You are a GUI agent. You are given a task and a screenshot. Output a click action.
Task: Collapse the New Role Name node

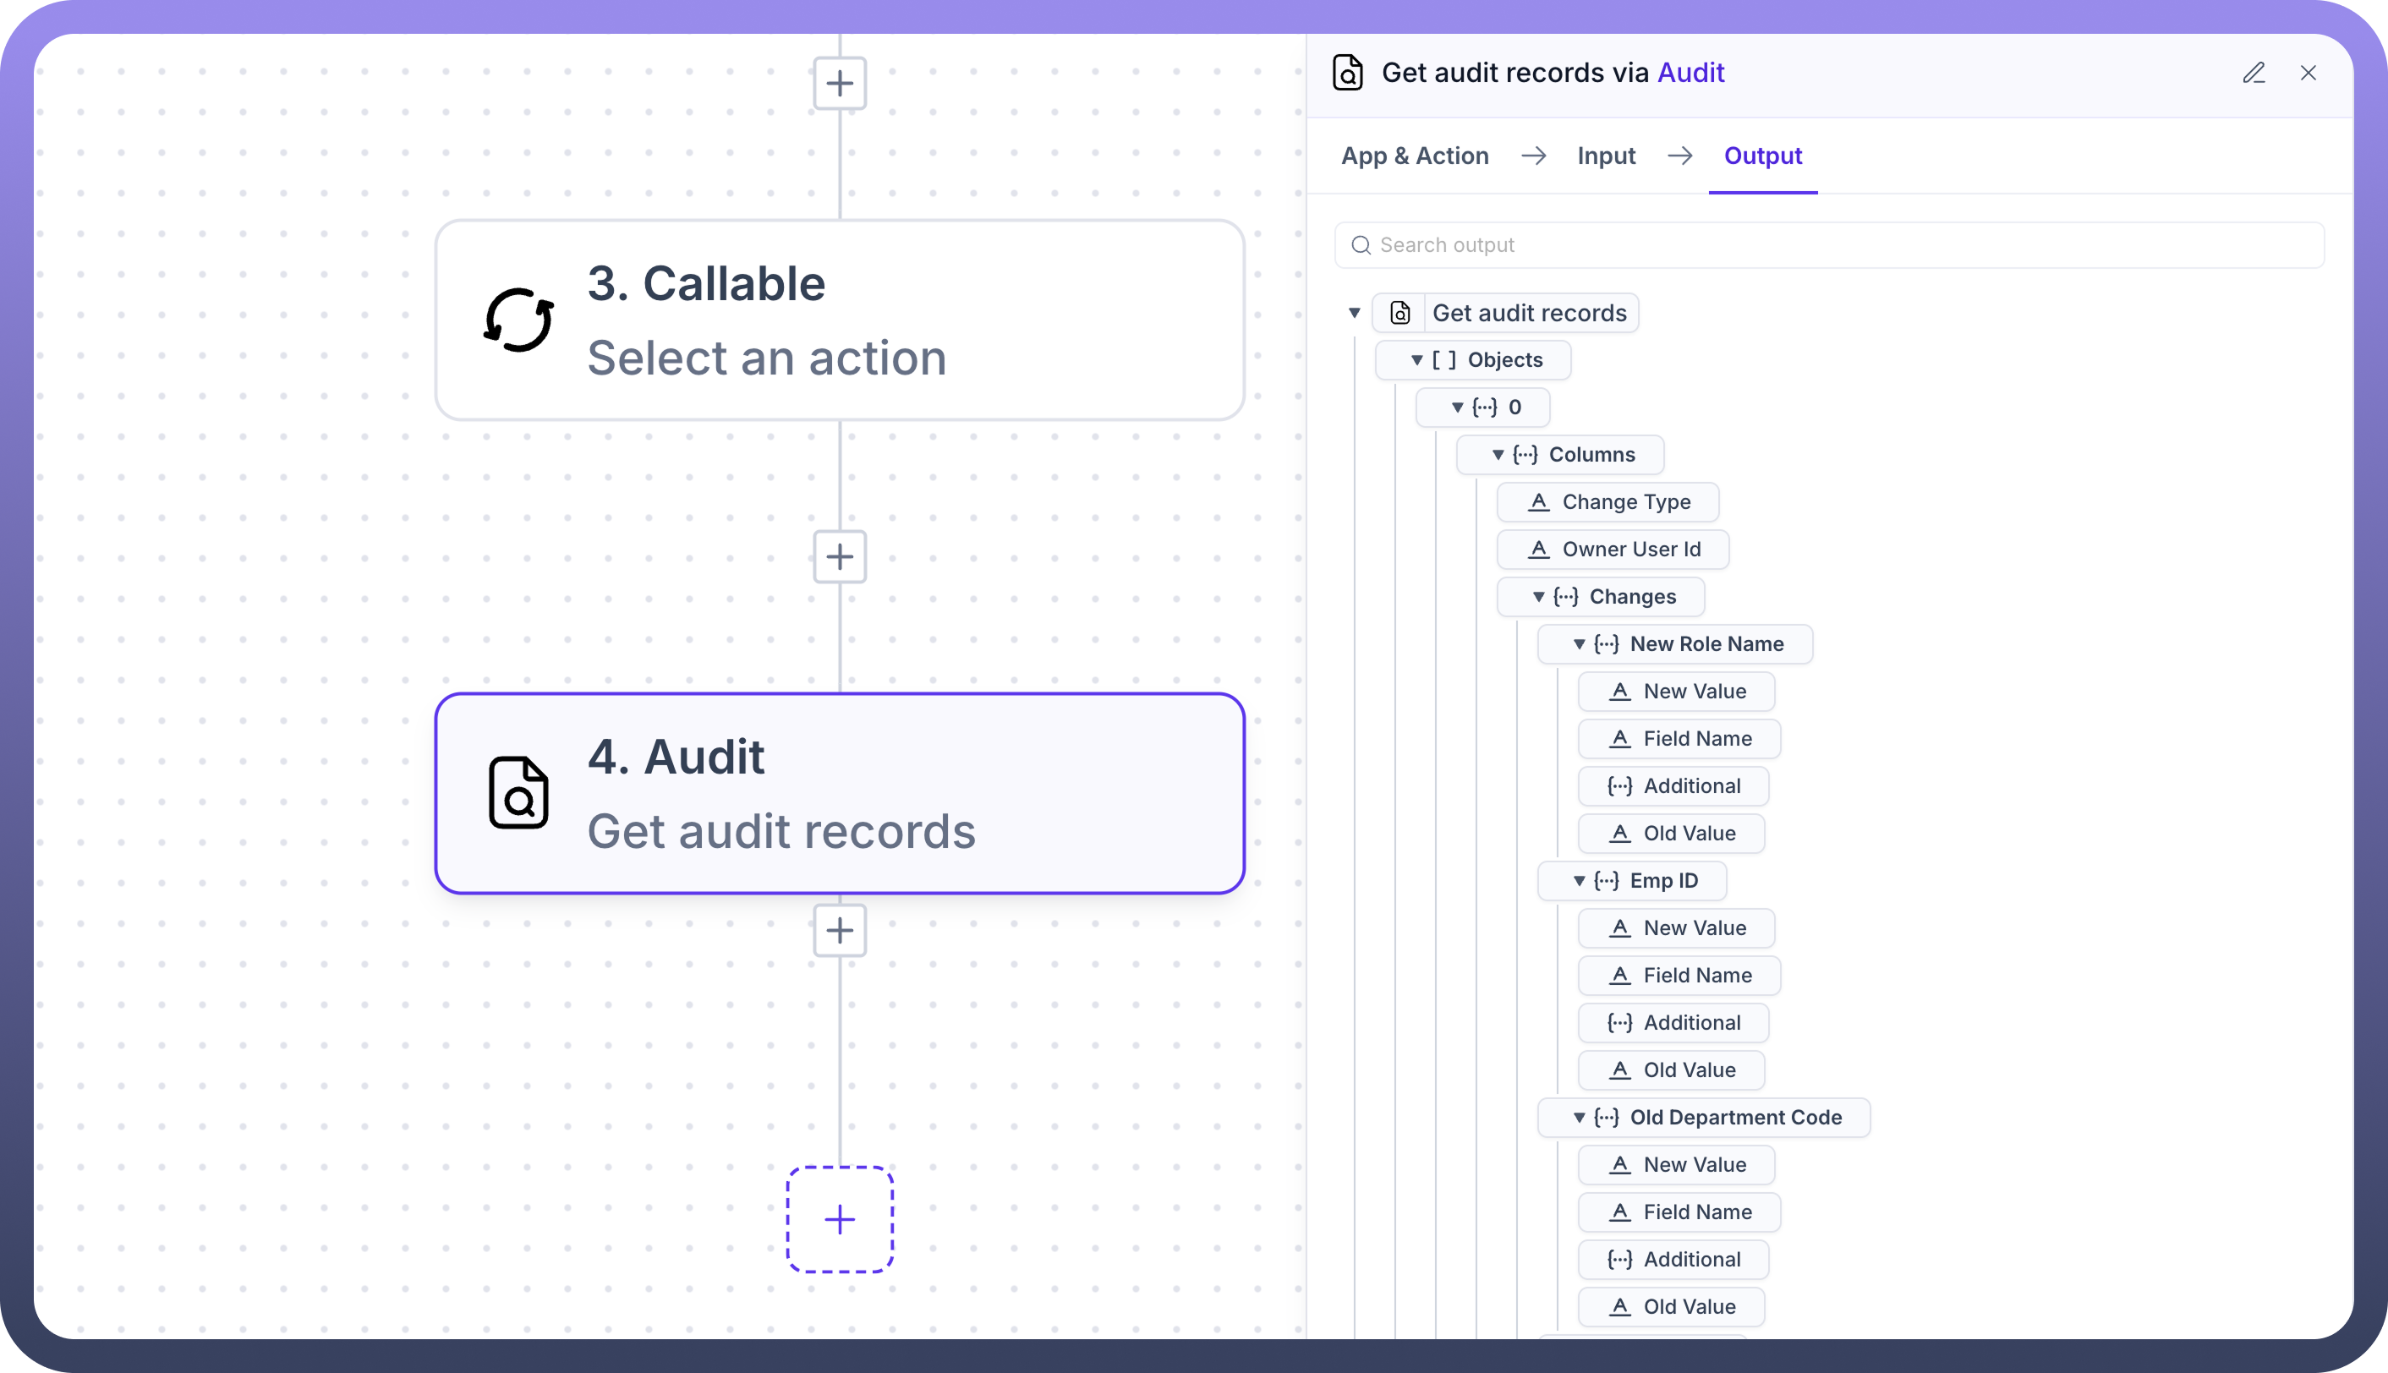tap(1579, 644)
